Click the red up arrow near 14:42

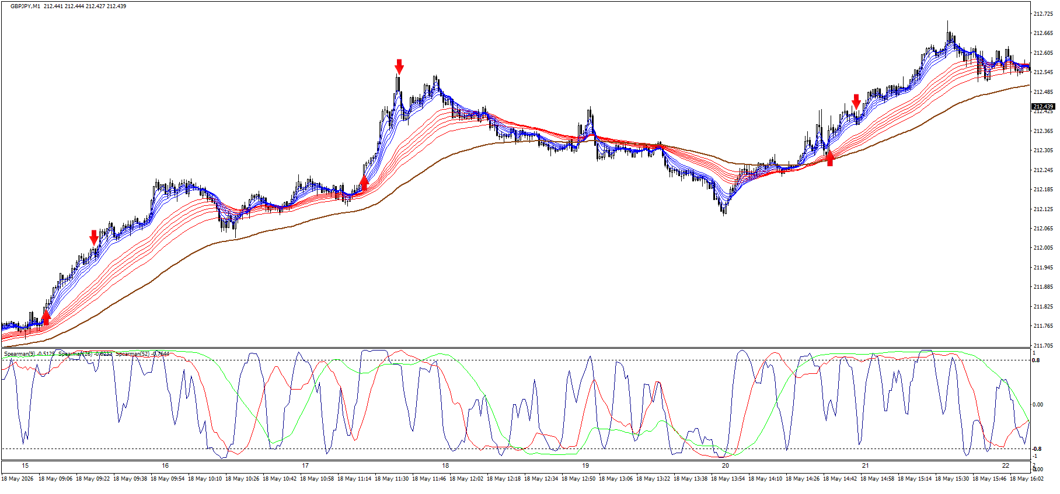pyautogui.click(x=830, y=159)
